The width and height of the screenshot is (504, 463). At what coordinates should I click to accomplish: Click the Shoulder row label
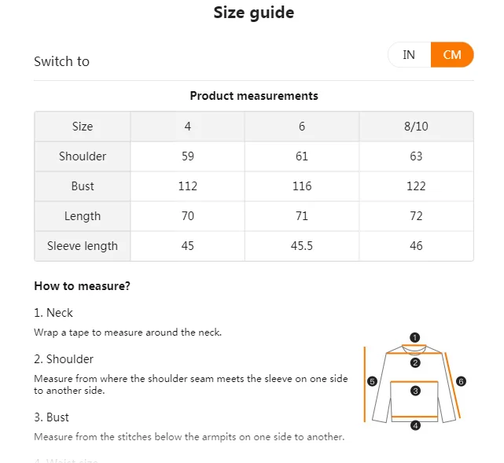83,156
